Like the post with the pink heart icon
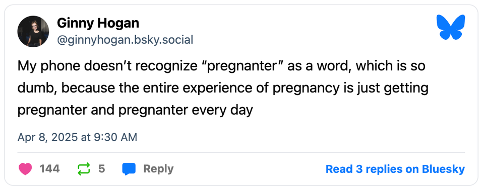 25,169
